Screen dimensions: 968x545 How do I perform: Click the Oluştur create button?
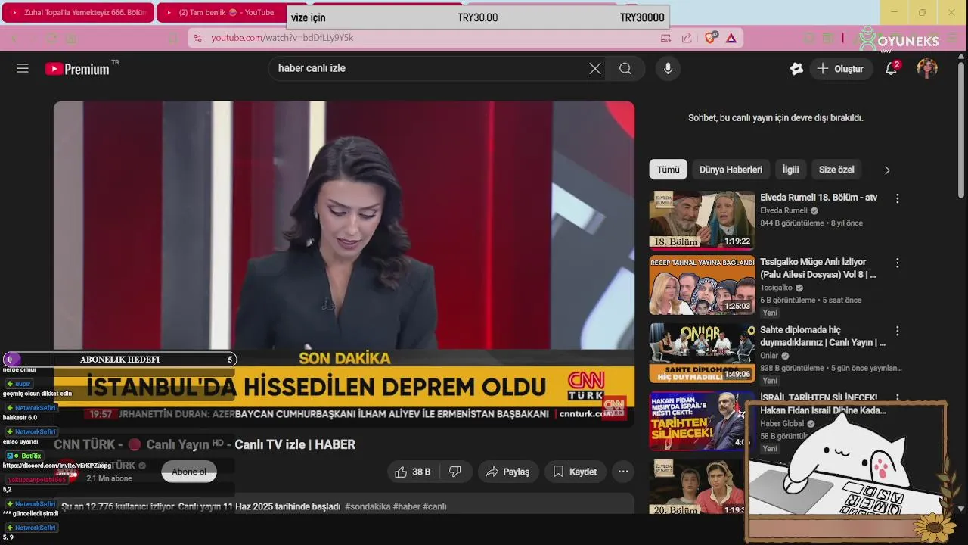841,69
